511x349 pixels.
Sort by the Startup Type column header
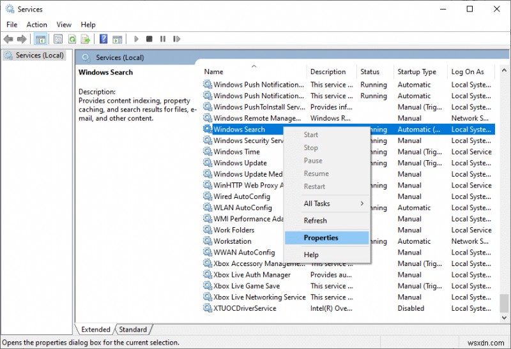click(421, 71)
